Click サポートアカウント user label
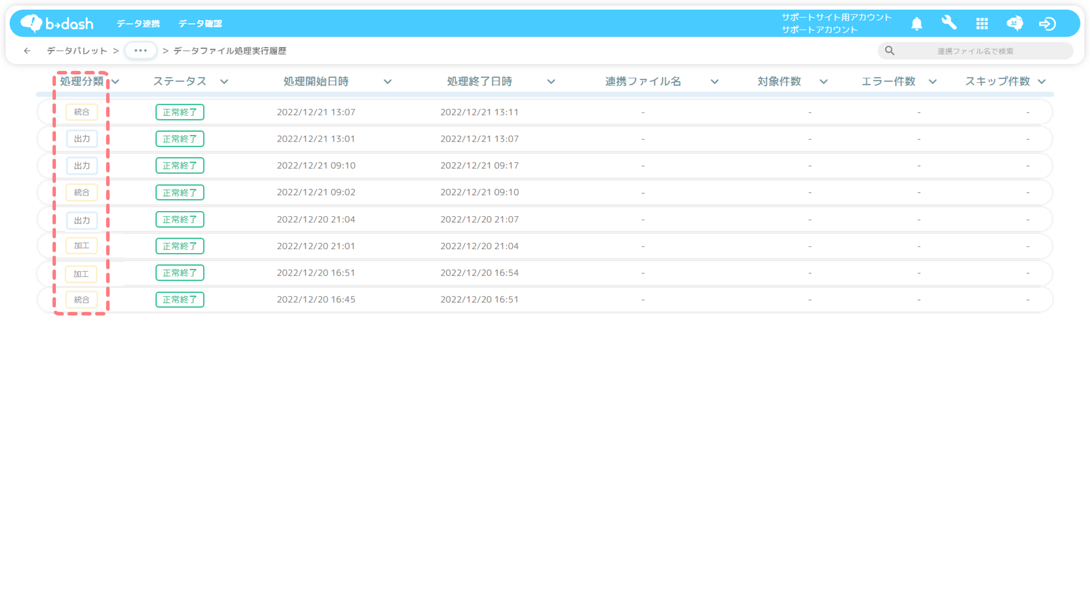This screenshot has height=613, width=1090. click(x=820, y=29)
